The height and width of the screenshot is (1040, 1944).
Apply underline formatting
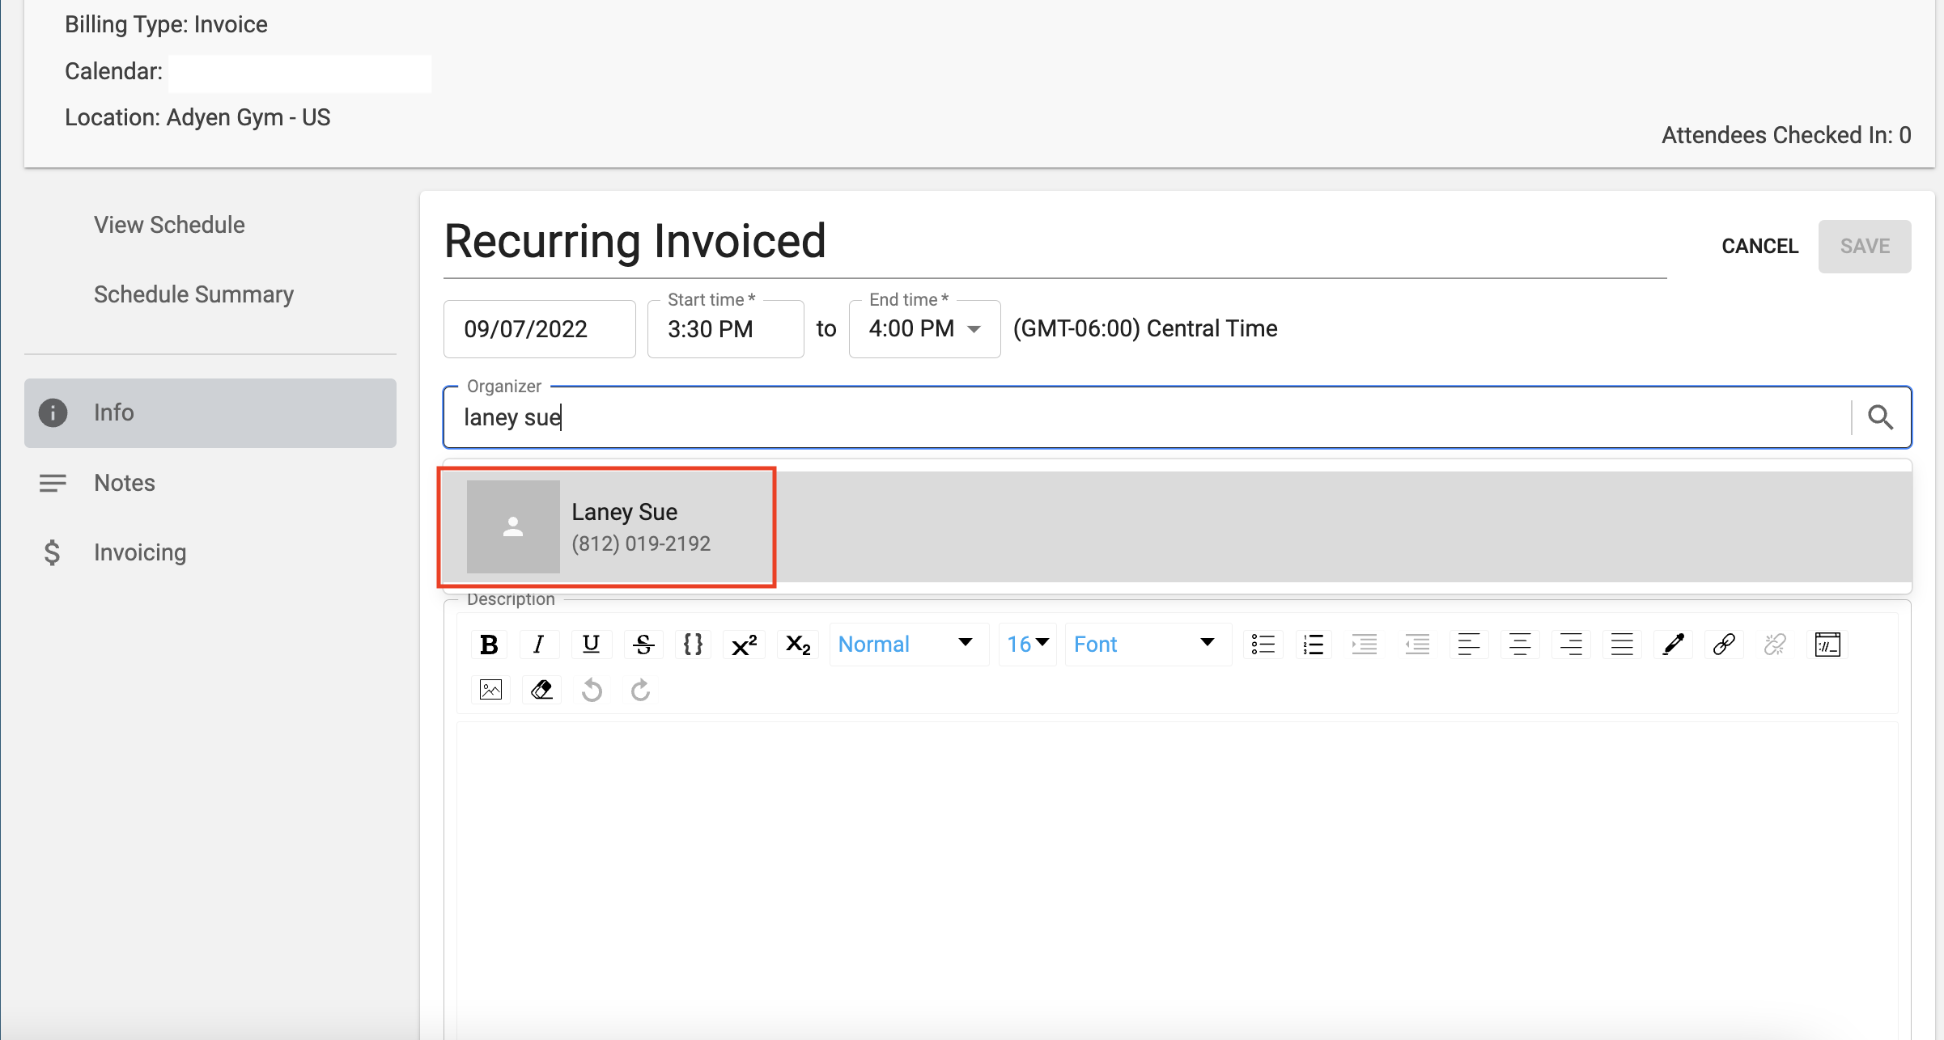click(x=591, y=645)
